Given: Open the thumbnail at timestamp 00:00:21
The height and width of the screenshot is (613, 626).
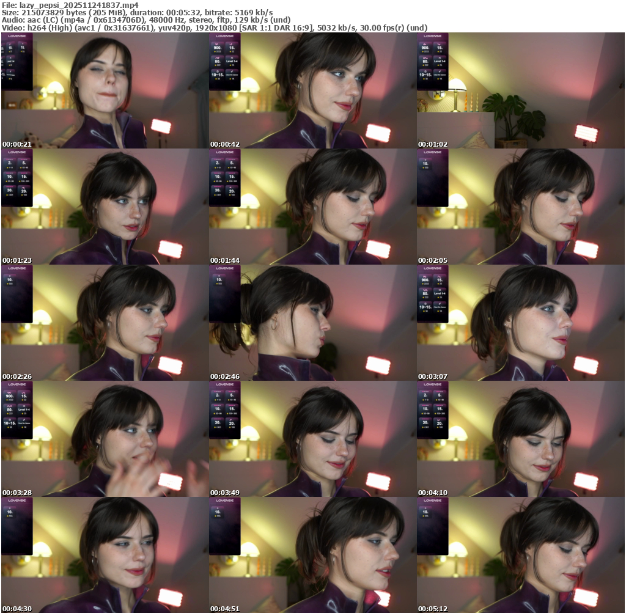Looking at the screenshot, I should point(105,90).
